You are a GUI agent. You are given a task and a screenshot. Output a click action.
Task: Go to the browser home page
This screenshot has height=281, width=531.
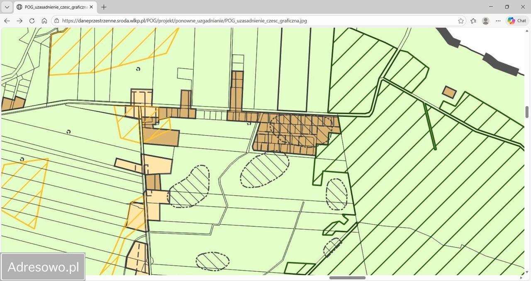(44, 21)
